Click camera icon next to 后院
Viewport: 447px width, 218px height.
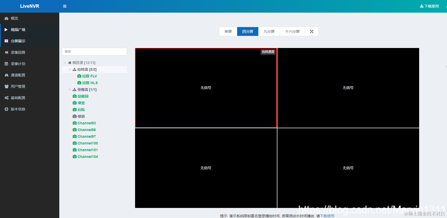click(74, 110)
